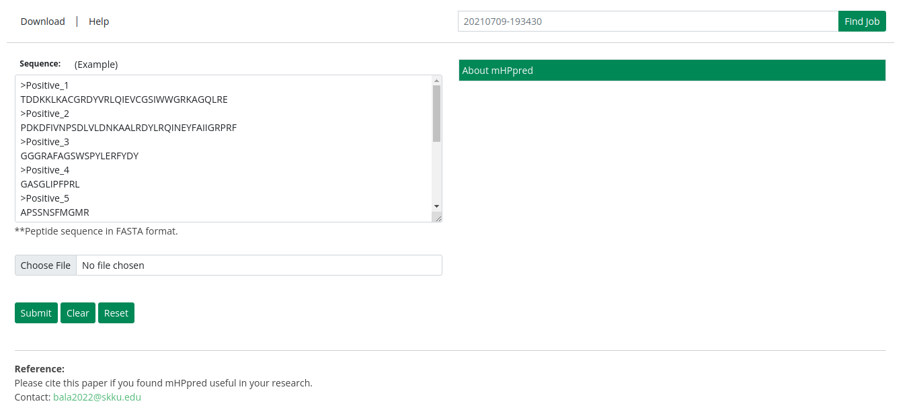Click the scroll up arrow in sequence box

(436, 80)
